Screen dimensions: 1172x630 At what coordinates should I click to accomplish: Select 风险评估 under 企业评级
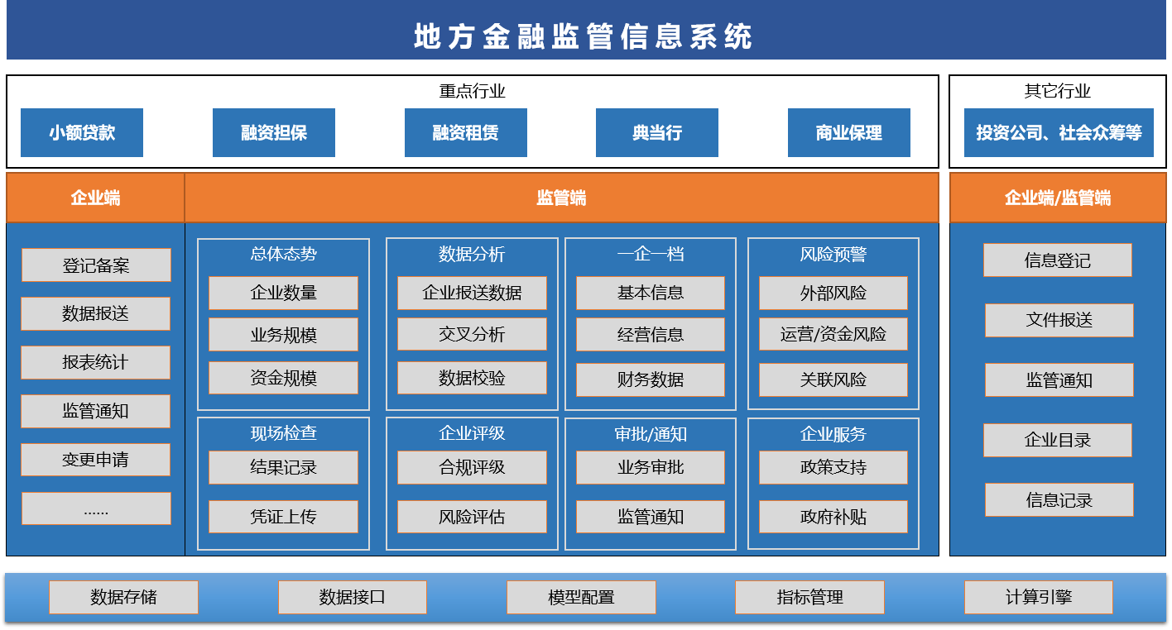click(x=472, y=517)
